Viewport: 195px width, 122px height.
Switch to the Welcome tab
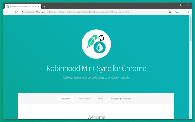pos(66,99)
